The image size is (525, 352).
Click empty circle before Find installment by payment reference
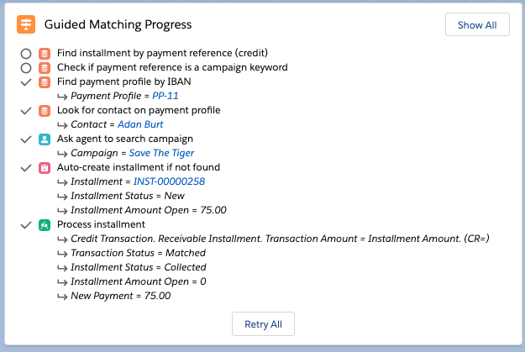25,53
